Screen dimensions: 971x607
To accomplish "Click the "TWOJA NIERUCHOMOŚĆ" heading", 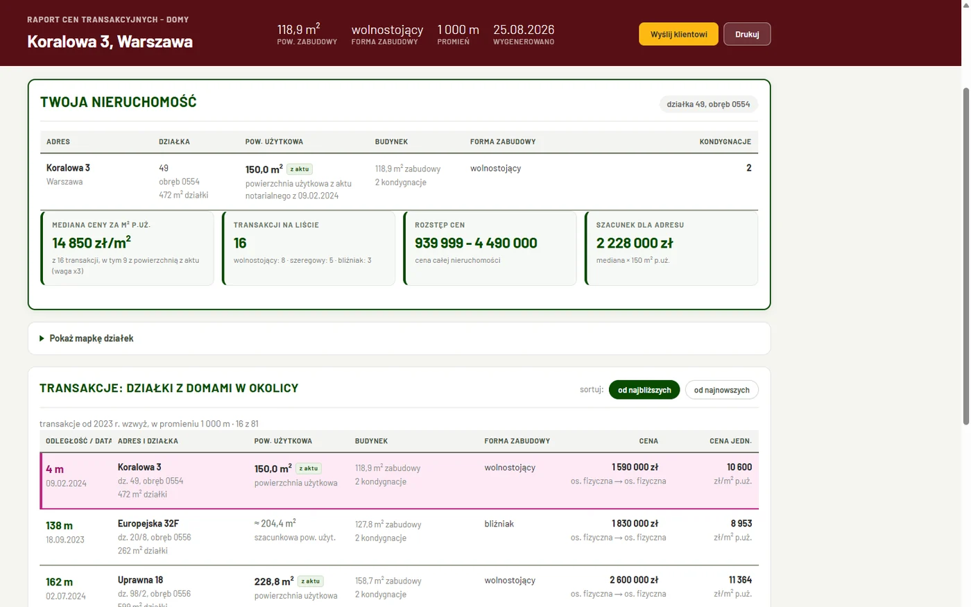I will [x=118, y=102].
